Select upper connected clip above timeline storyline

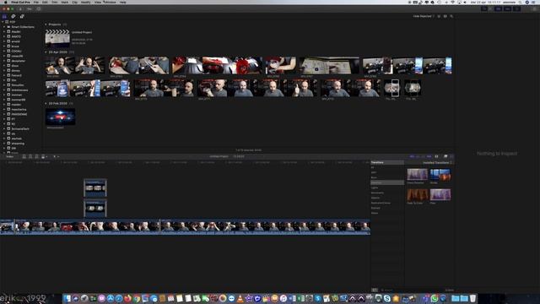95,187
